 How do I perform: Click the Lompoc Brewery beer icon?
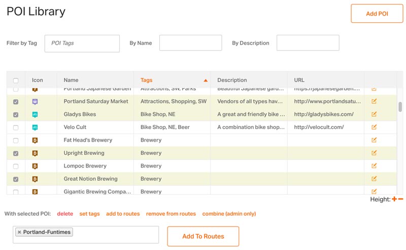click(35, 166)
